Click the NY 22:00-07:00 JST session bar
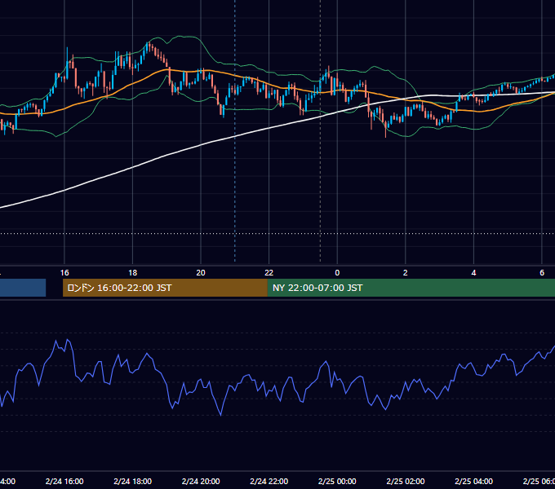This screenshot has width=555, height=489. tap(411, 288)
